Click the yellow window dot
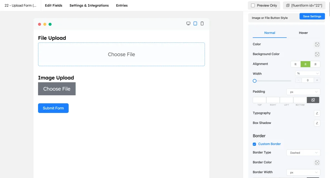330x178 pixels. point(45,24)
